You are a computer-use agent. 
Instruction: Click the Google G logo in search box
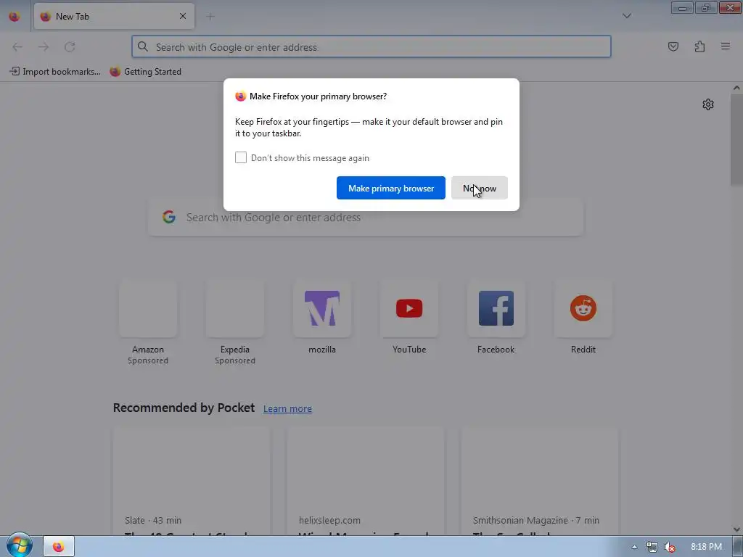click(x=168, y=217)
